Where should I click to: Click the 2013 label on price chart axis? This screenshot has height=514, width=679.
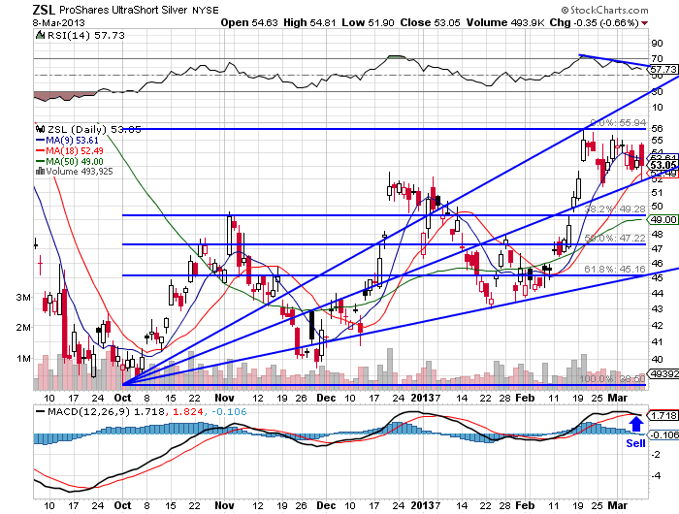pyautogui.click(x=422, y=398)
